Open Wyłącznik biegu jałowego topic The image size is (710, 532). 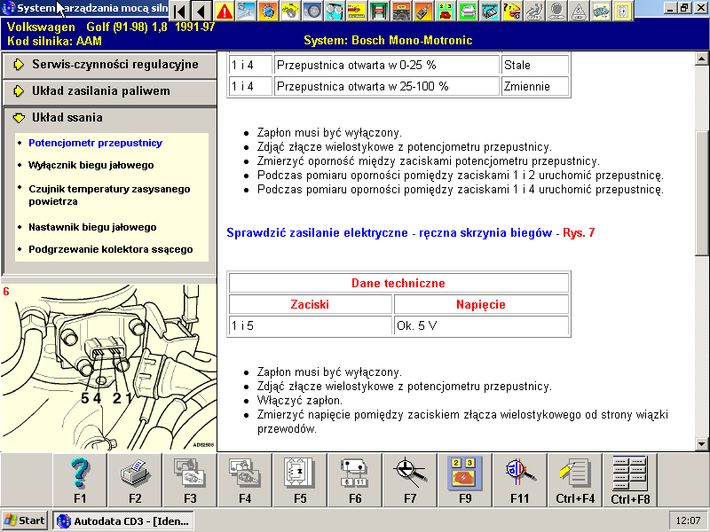(91, 165)
